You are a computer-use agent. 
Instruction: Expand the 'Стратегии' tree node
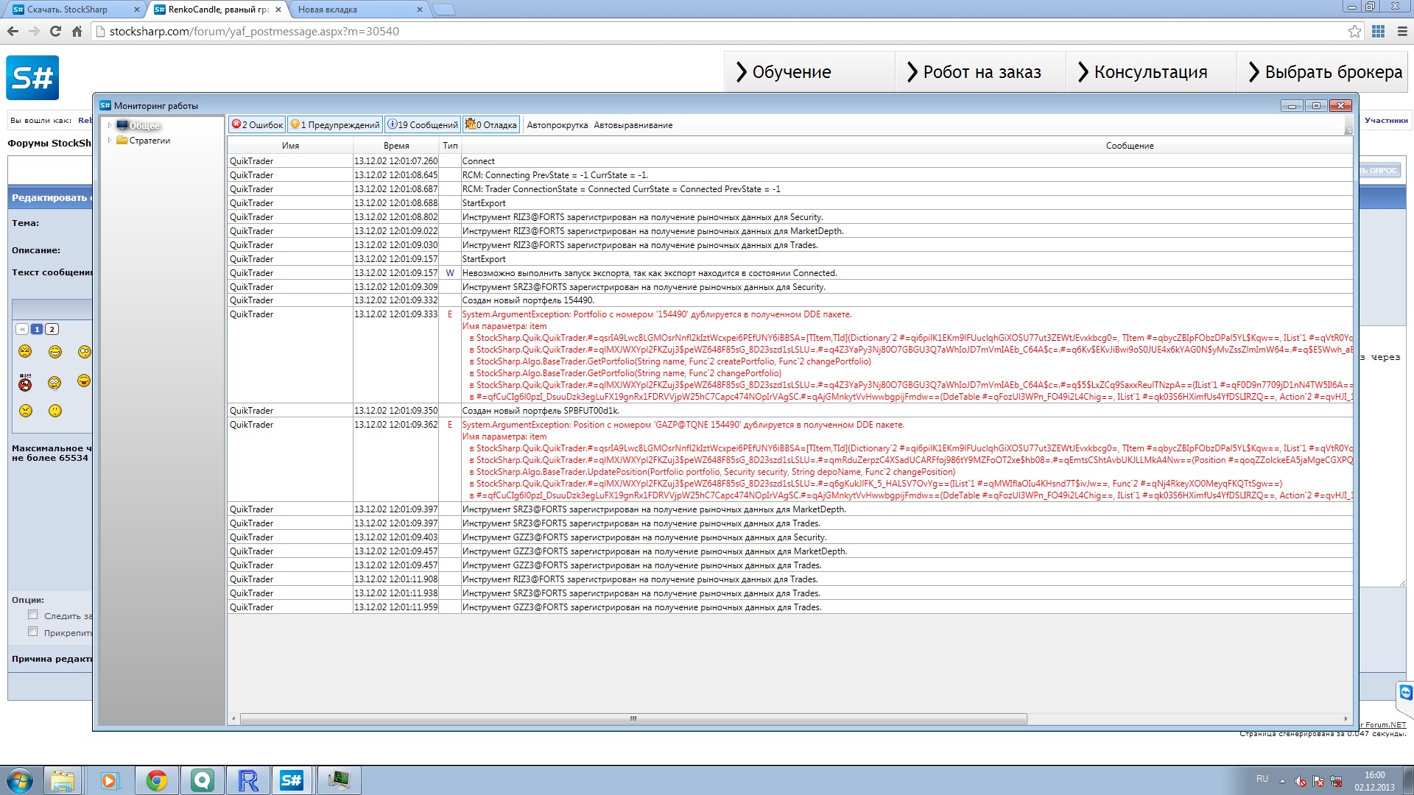tap(110, 140)
